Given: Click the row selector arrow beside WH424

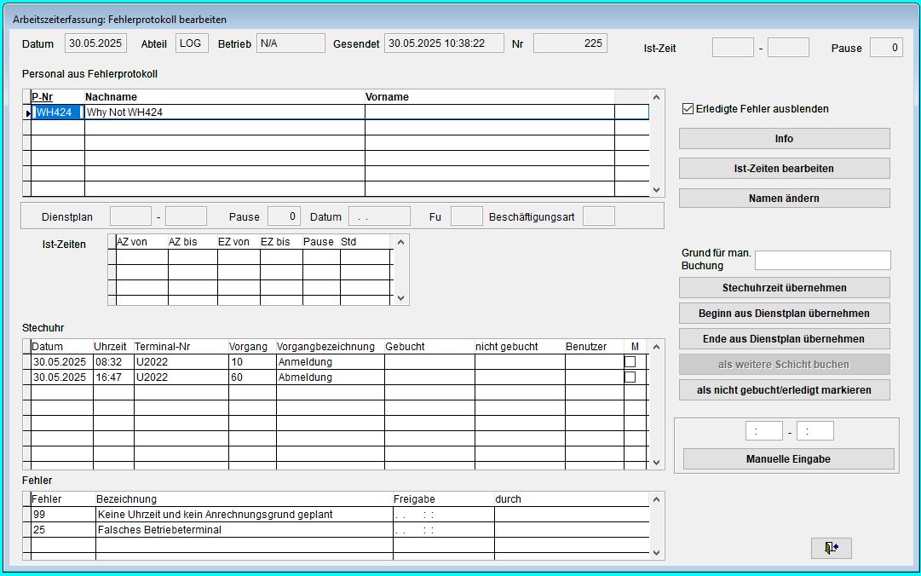Looking at the screenshot, I should 27,112.
